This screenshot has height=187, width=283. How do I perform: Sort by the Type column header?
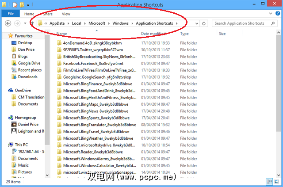pos(184,34)
